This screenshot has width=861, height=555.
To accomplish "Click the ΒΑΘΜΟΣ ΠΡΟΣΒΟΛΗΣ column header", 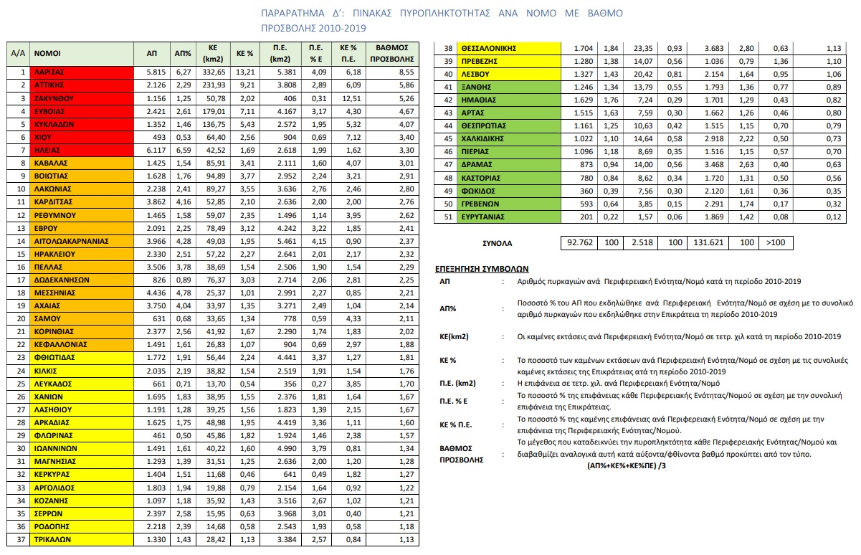I will click(391, 54).
